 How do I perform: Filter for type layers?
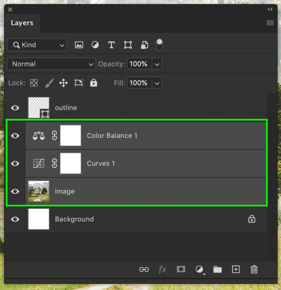111,45
